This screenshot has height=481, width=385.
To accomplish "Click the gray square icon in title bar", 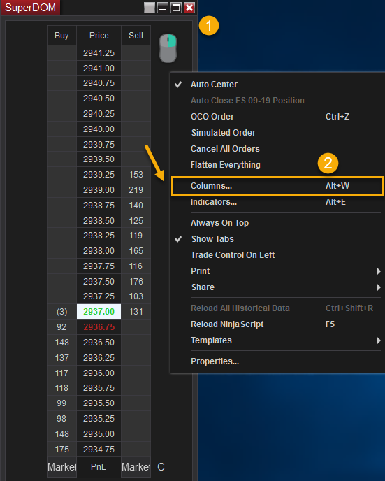I will tap(150, 8).
